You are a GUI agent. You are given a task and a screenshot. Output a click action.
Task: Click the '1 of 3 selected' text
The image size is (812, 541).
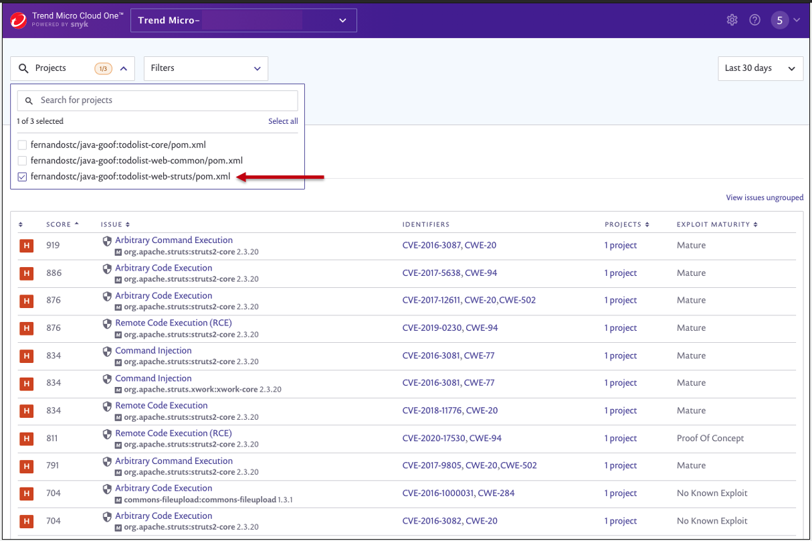[40, 121]
